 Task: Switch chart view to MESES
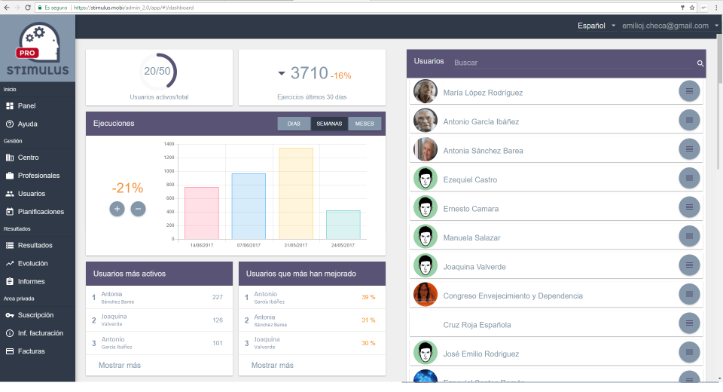click(x=365, y=124)
